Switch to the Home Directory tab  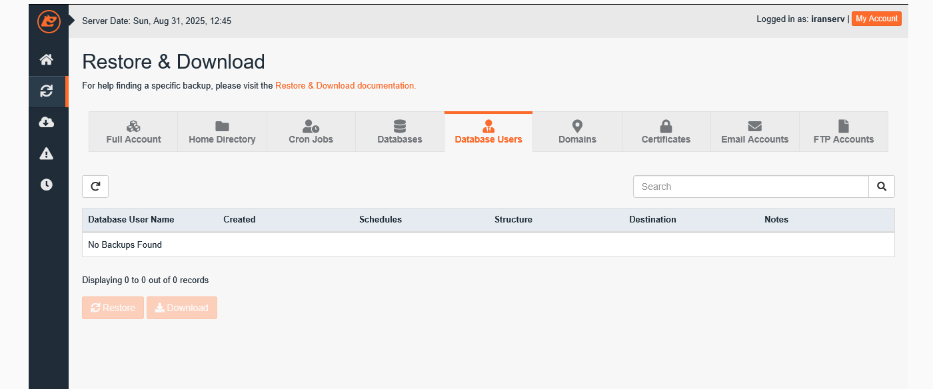222,132
